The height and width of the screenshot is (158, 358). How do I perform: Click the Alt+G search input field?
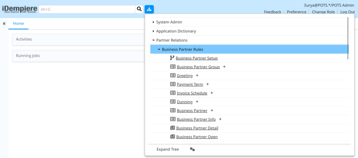87,9
